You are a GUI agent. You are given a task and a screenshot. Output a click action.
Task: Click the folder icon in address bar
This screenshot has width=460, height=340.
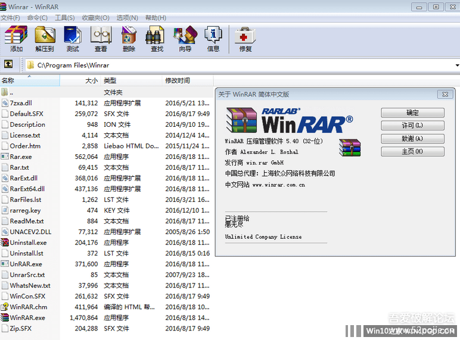(30, 65)
